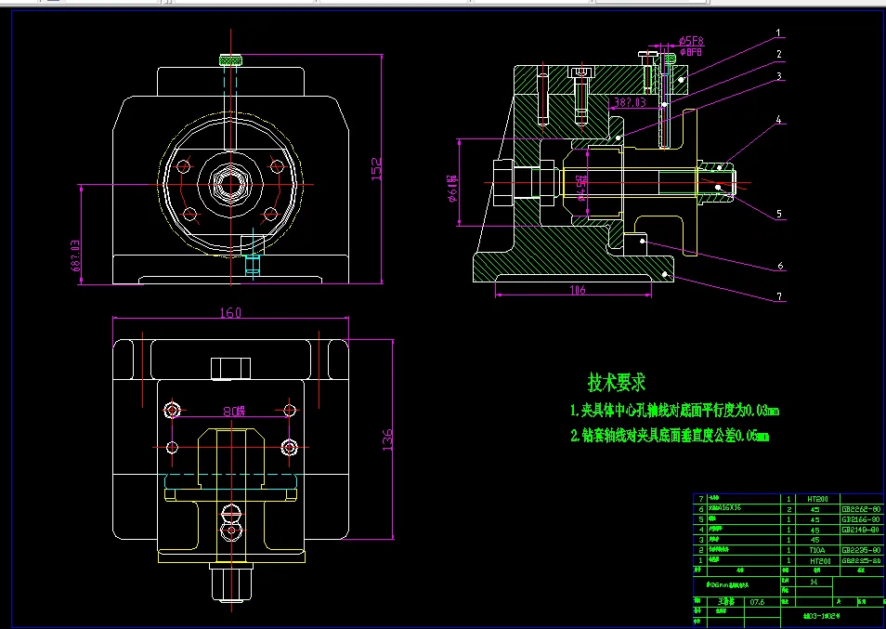Click the φ61 diameter dimension text
Image resolution: width=886 pixels, height=629 pixels.
[452, 189]
